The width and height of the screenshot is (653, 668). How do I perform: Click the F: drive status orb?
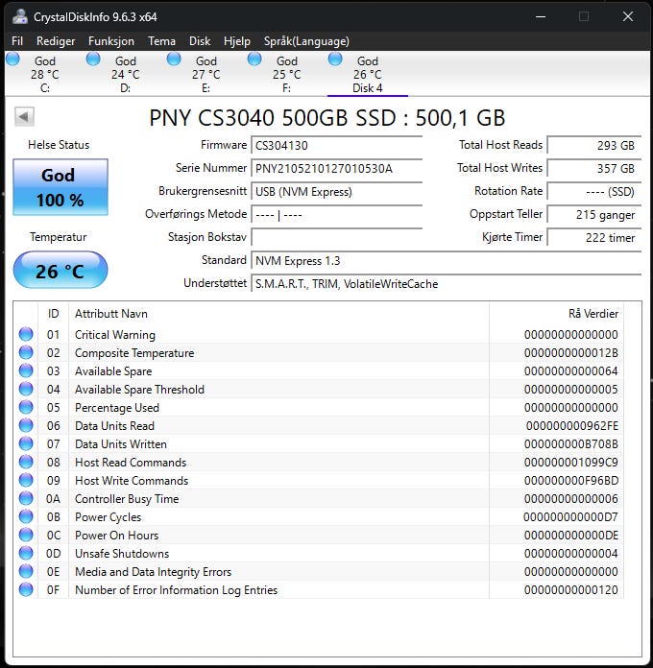tap(254, 59)
